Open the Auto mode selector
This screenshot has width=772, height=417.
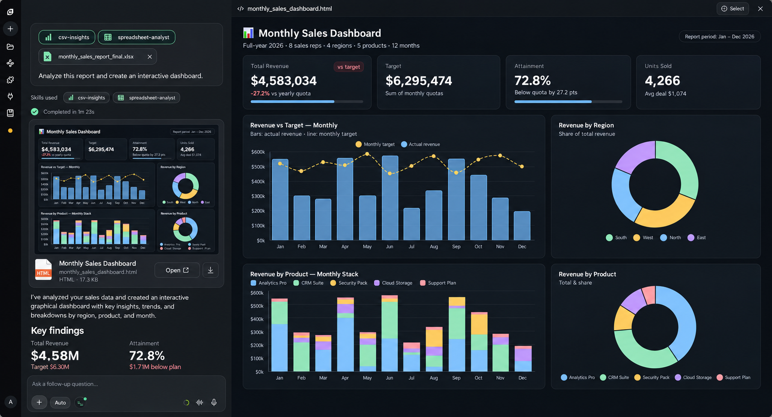[x=60, y=403]
